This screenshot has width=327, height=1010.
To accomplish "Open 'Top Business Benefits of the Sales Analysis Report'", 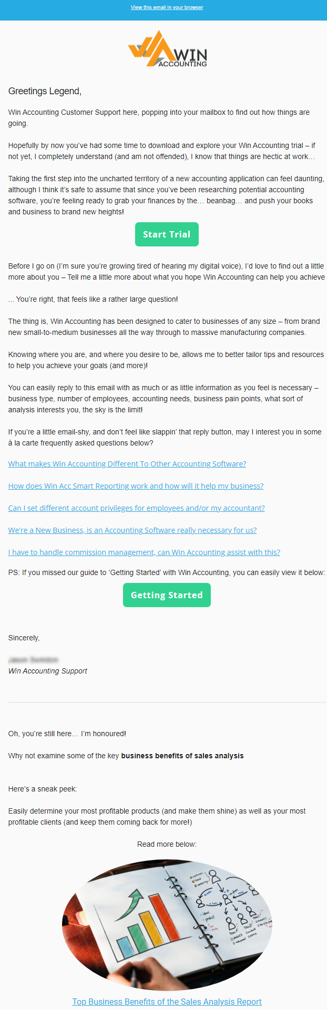I will 167,1002.
